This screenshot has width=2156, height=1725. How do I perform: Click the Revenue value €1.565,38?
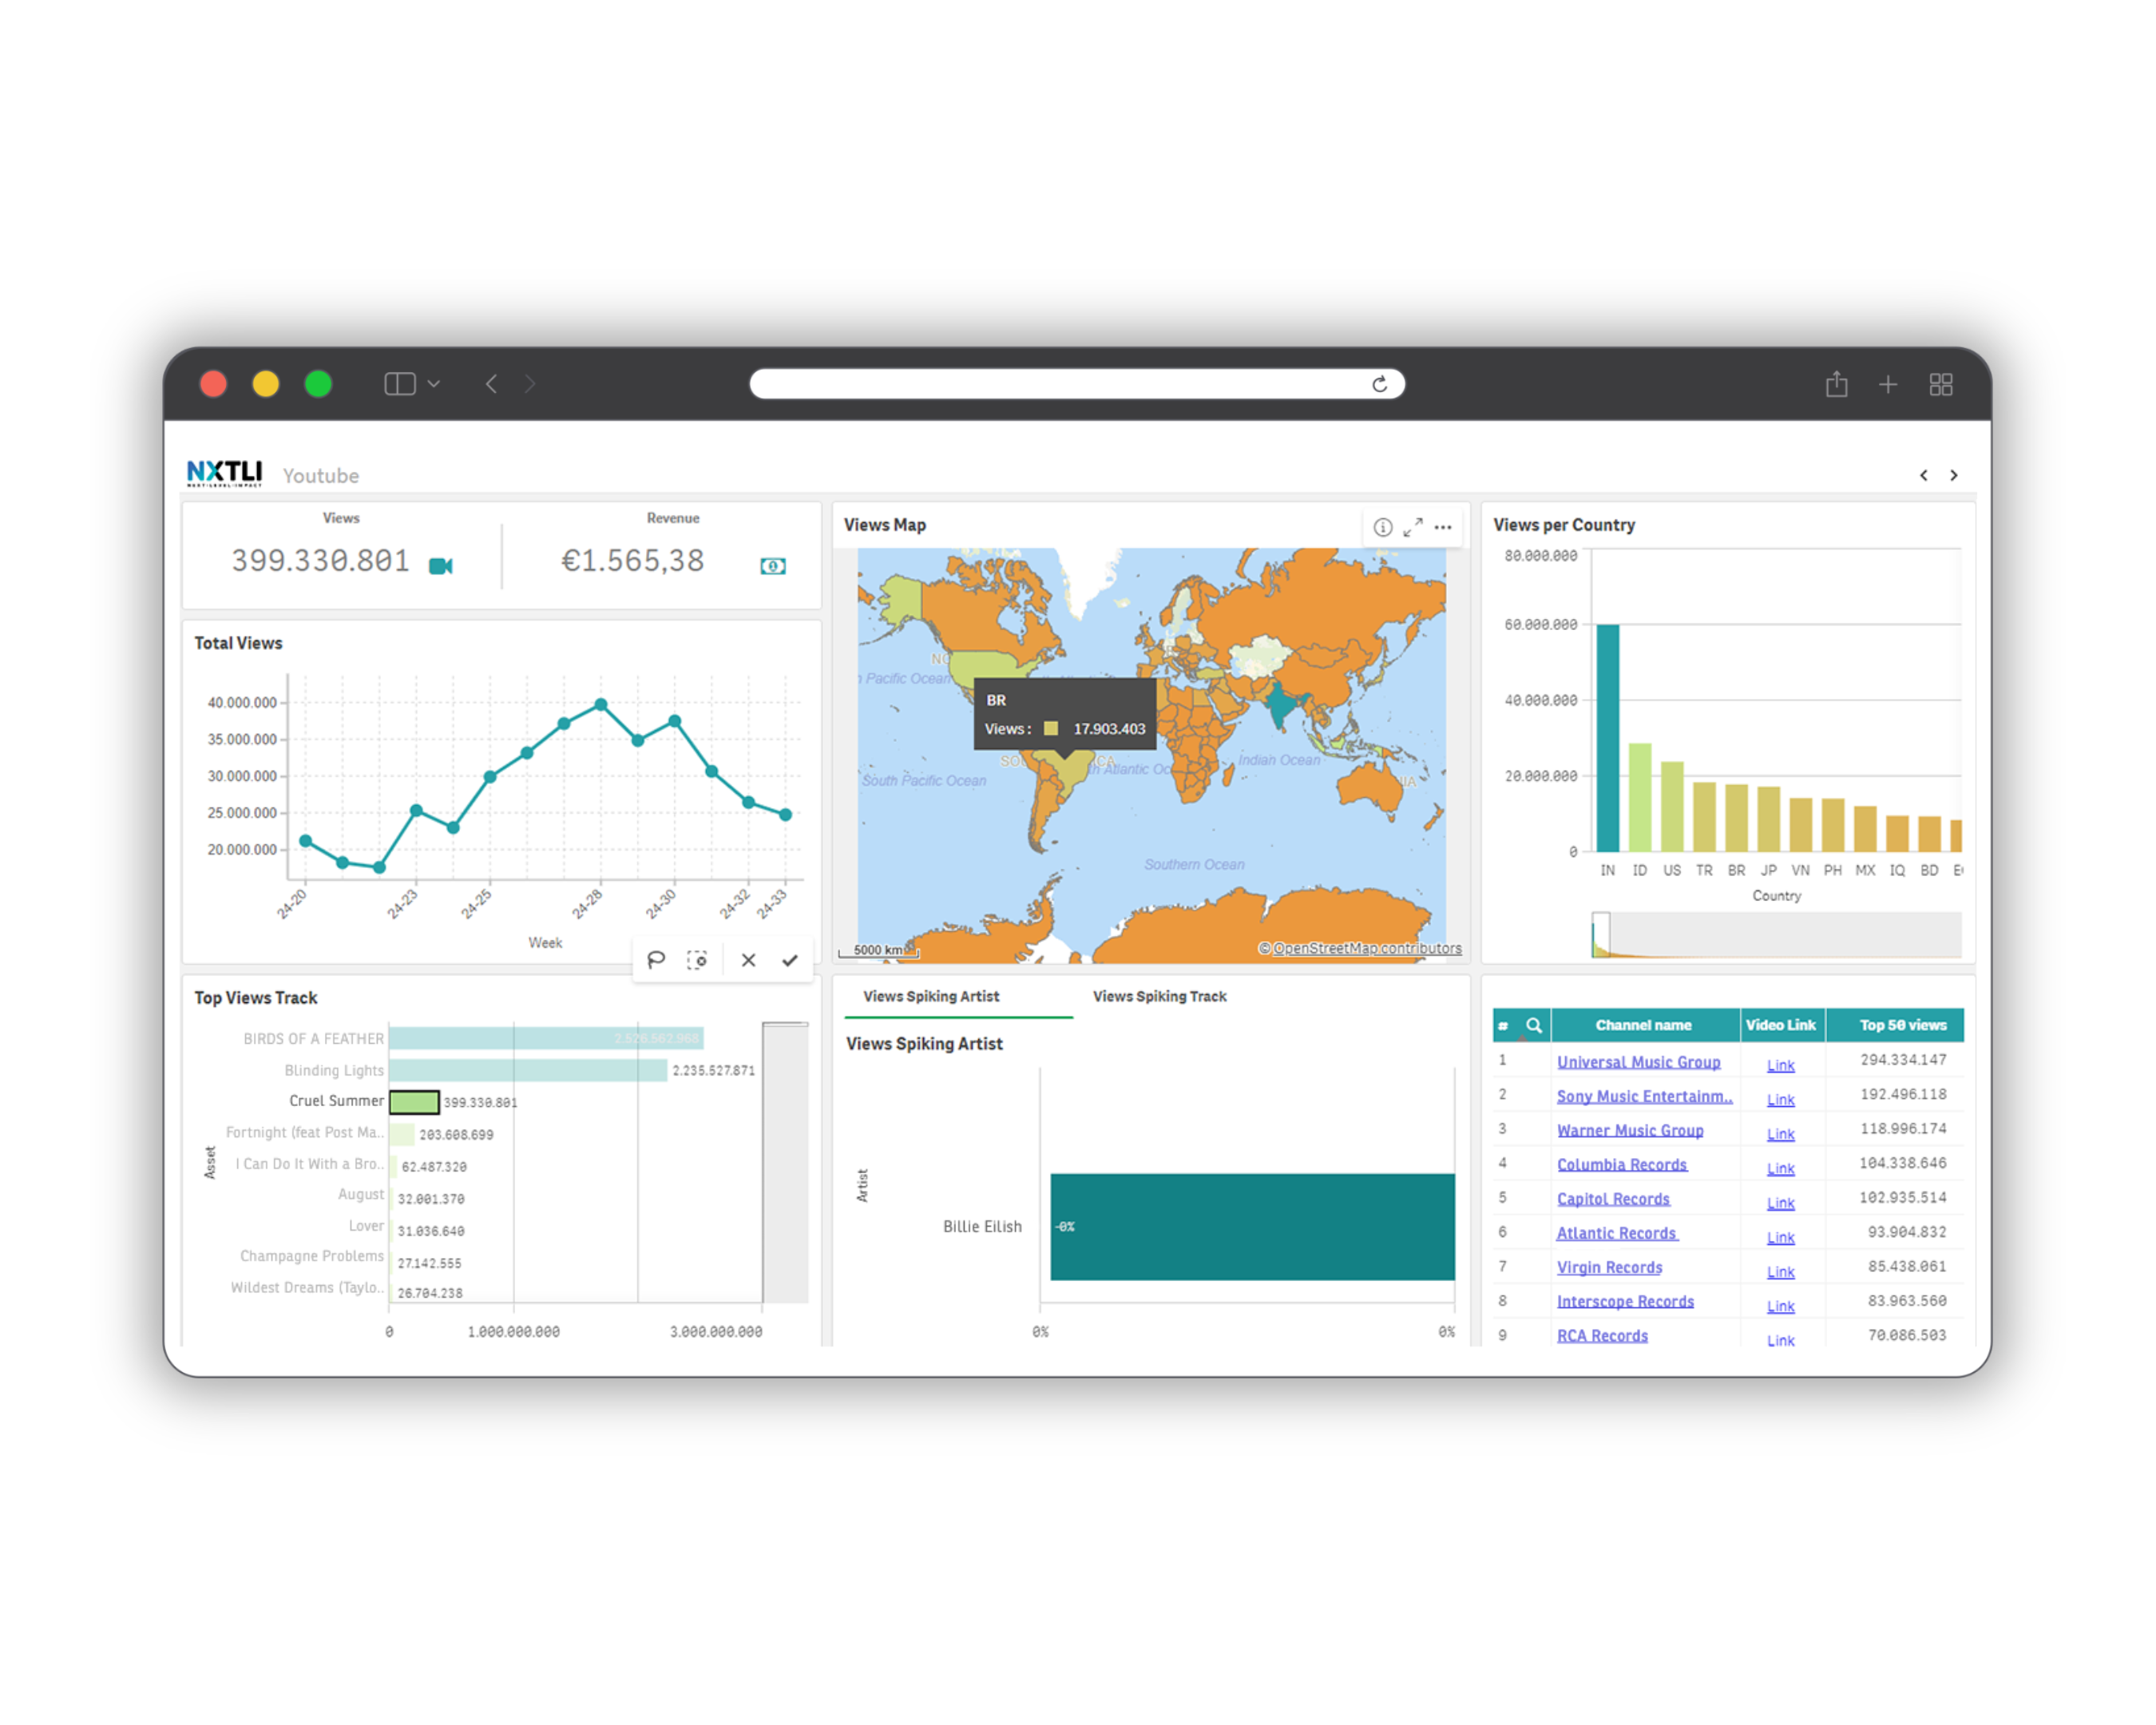pyautogui.click(x=632, y=561)
